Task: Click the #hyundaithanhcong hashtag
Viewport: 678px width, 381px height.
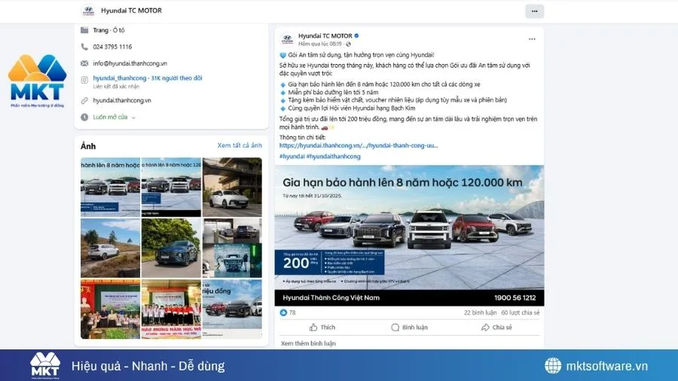Action: (x=333, y=157)
